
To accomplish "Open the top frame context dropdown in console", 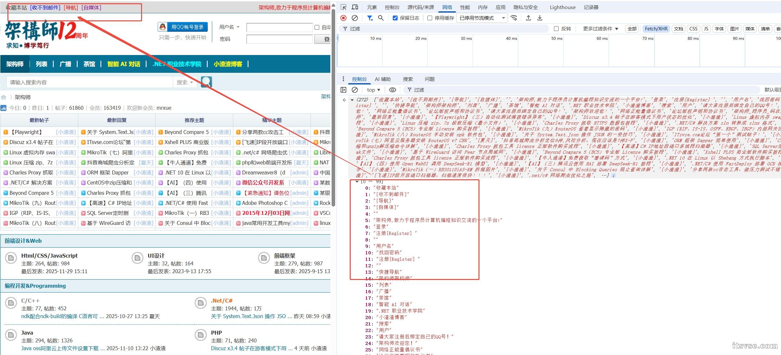I will pos(373,90).
